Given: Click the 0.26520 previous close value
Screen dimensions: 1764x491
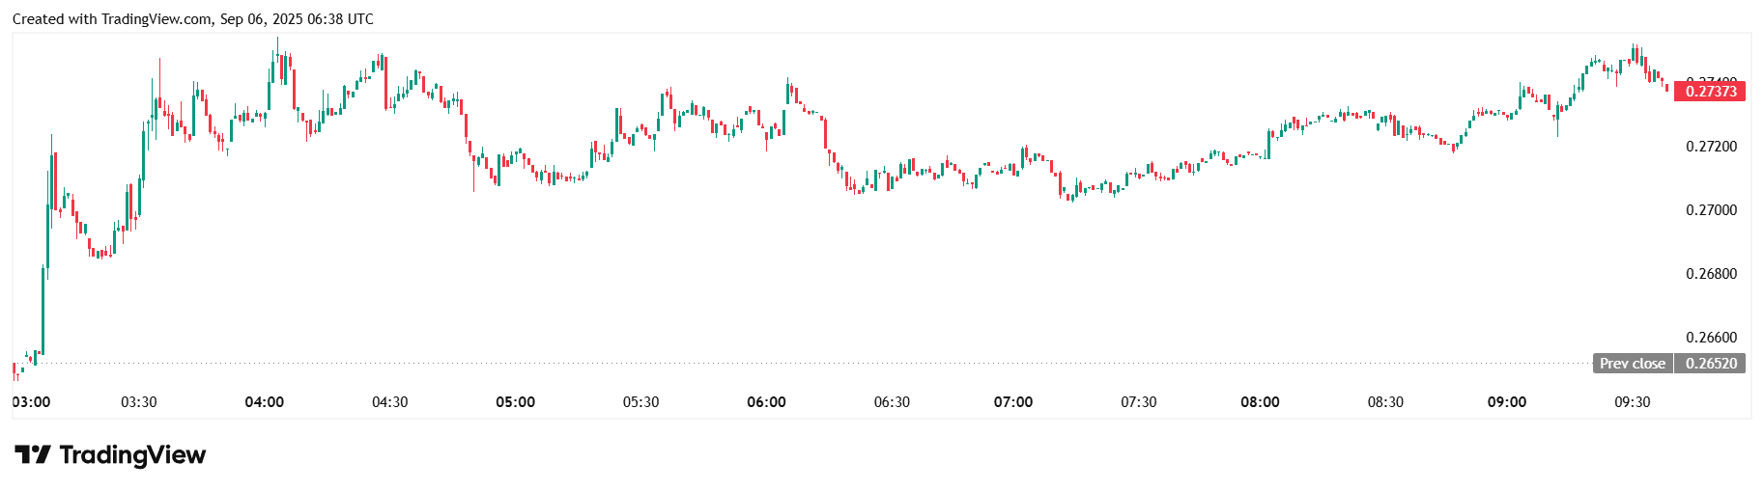Looking at the screenshot, I should pyautogui.click(x=1710, y=364).
